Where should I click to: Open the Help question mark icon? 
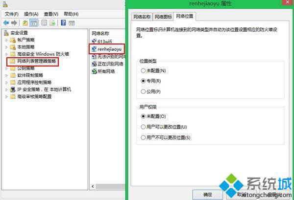63,23
